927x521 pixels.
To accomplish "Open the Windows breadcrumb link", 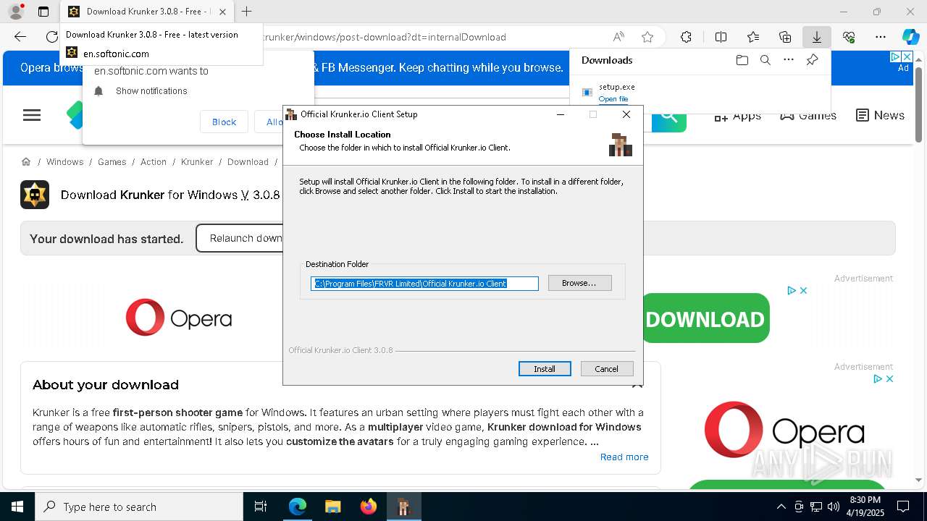I will pos(65,162).
